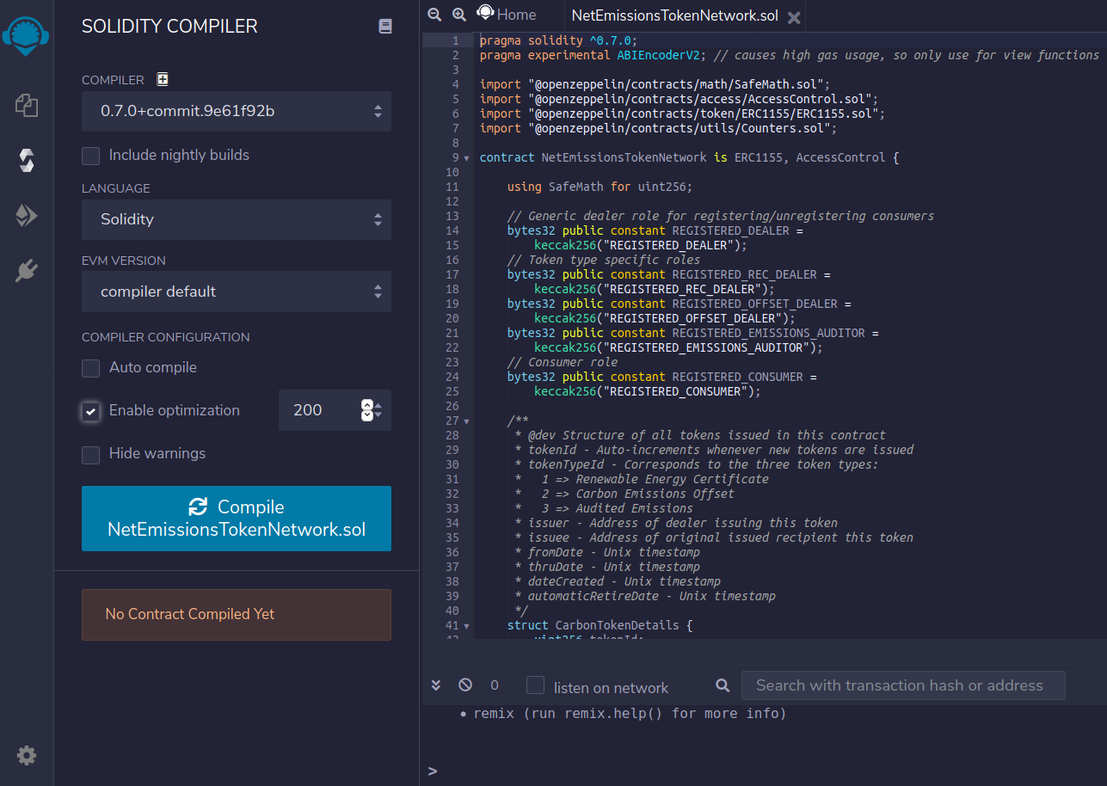Click the plus icon beside COMPILER label
1107x786 pixels.
163,79
